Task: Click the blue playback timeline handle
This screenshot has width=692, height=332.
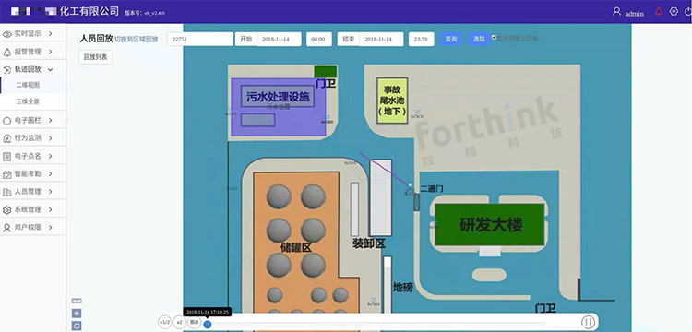Action: (x=208, y=324)
